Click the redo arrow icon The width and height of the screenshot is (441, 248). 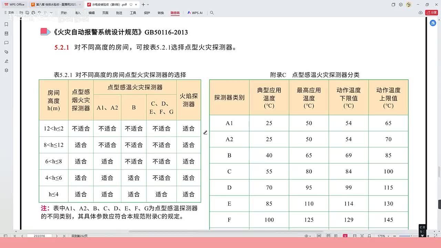(x=45, y=13)
